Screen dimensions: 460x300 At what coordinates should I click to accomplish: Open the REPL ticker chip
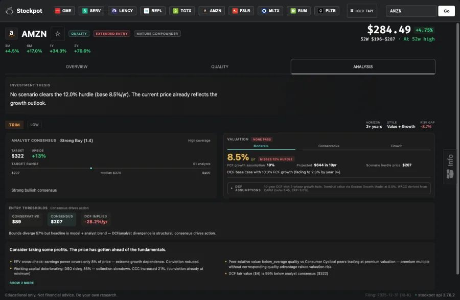[152, 11]
